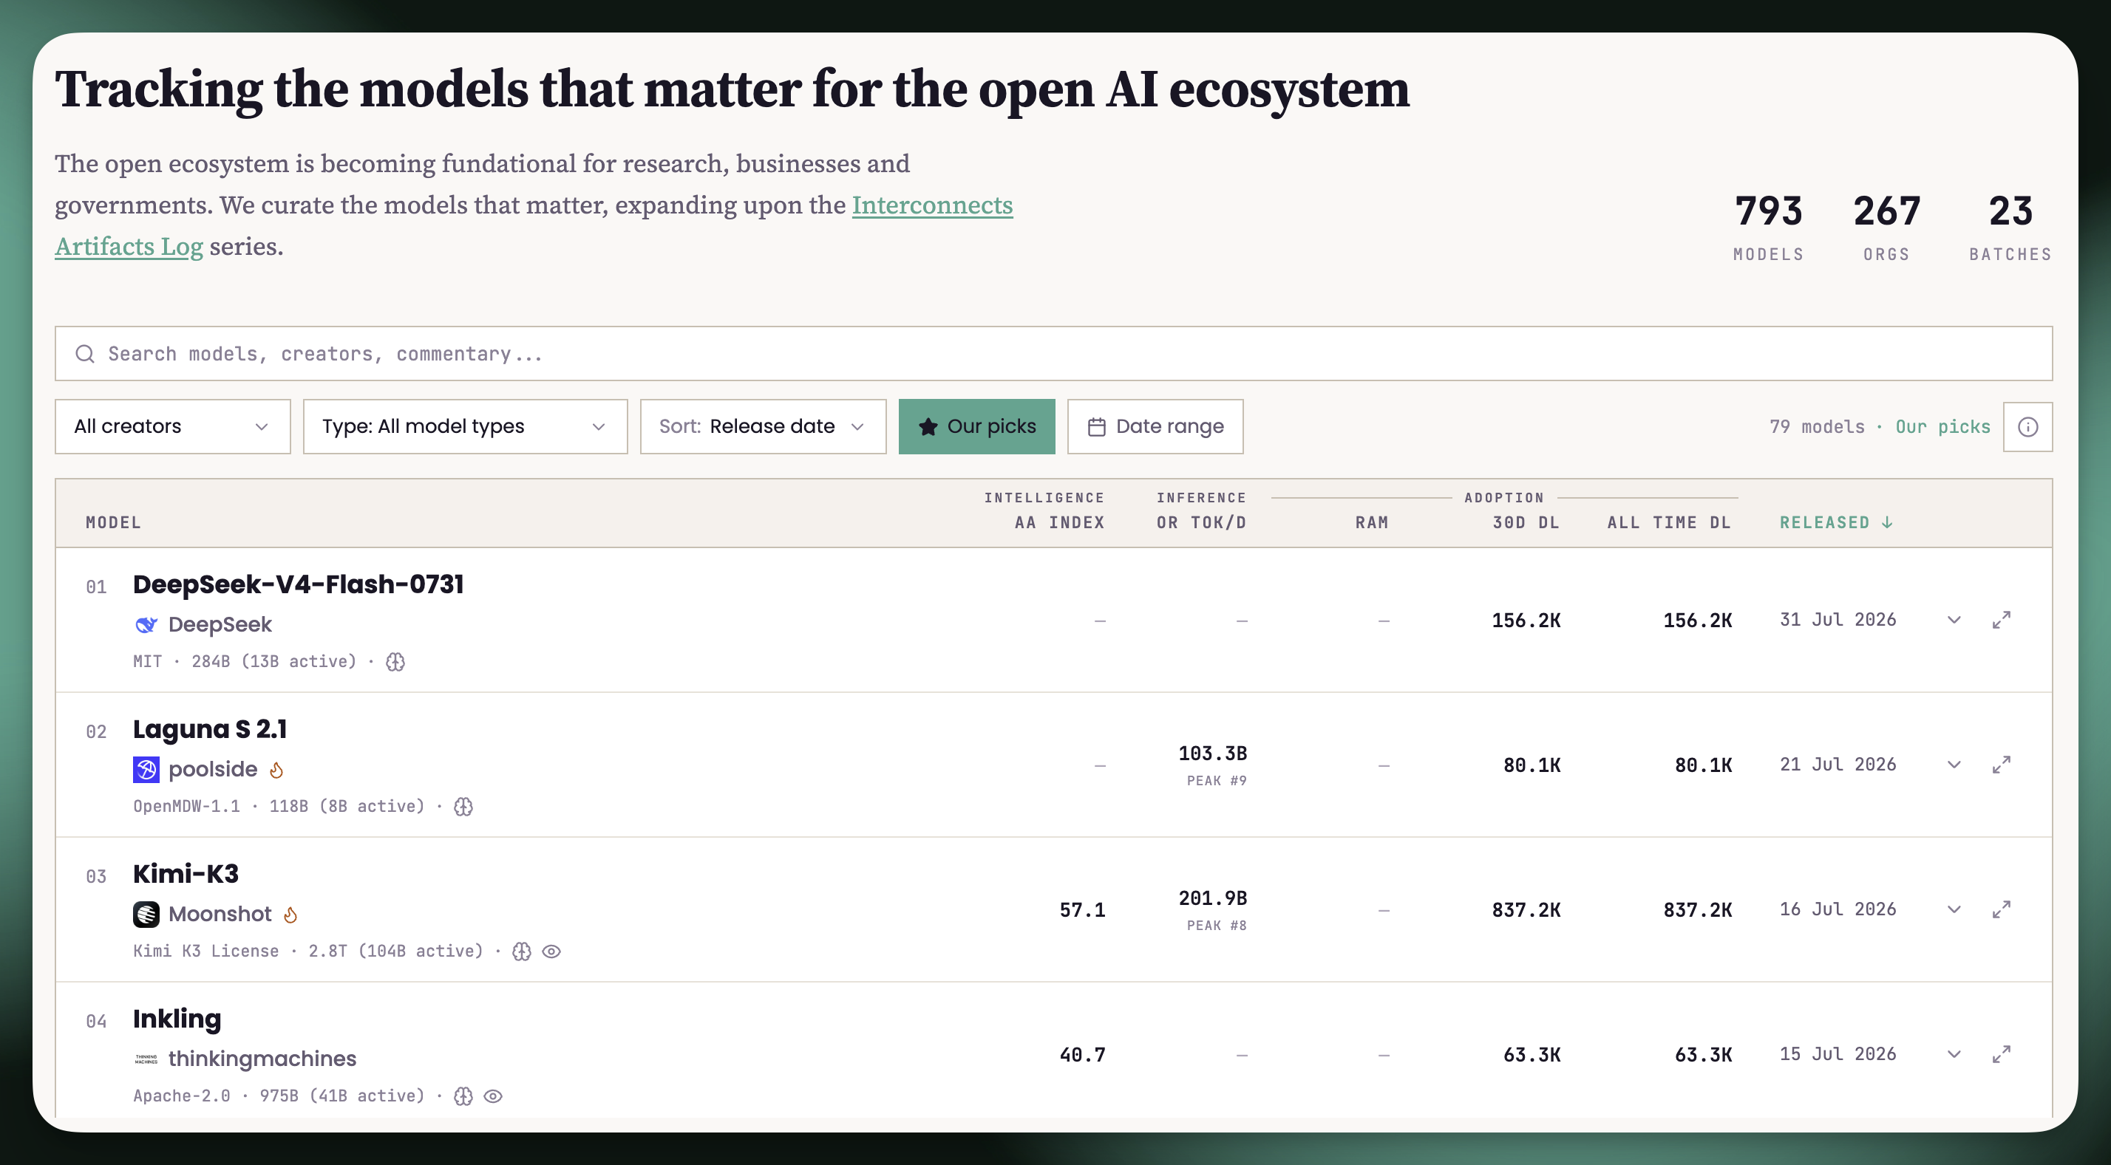Click flame icon next to Moonshot
This screenshot has width=2111, height=1165.
290,915
